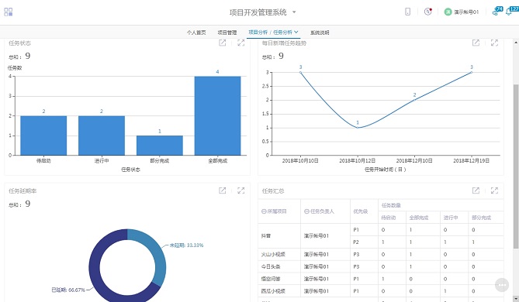Click the 全部完成 bar in chart
The width and height of the screenshot is (519, 302).
point(217,115)
